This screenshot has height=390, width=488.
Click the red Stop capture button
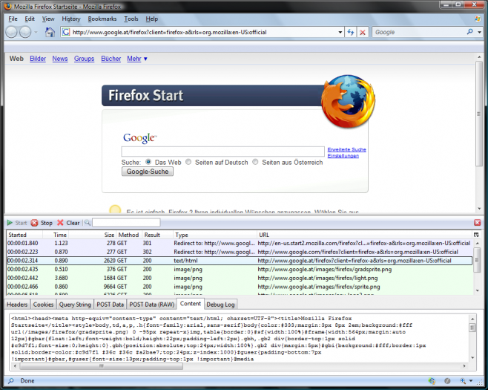pos(42,223)
